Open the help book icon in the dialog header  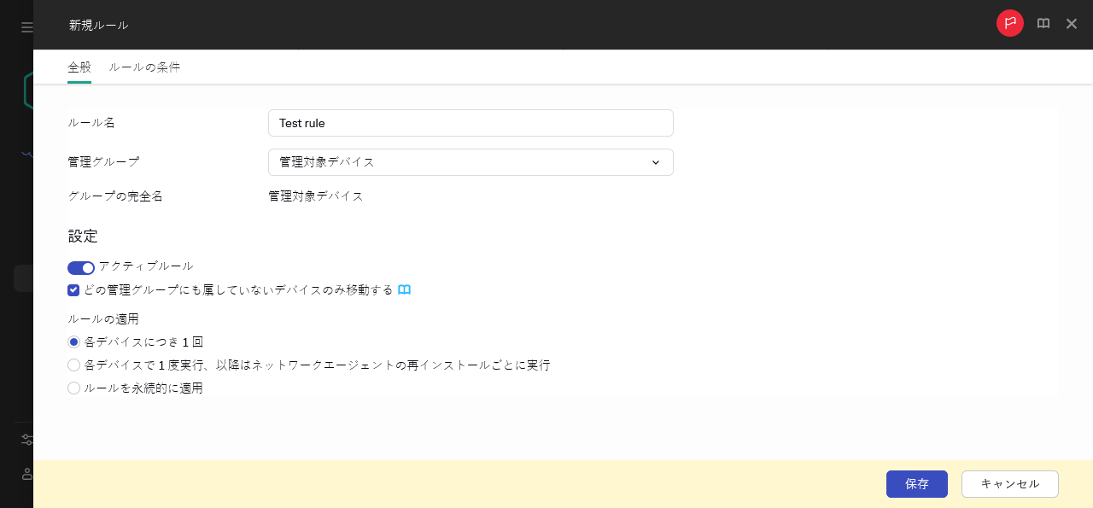[x=1043, y=24]
